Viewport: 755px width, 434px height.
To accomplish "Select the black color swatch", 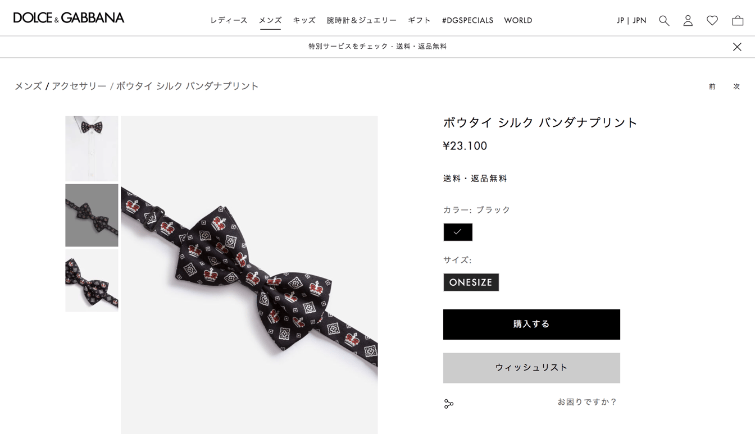I will [x=458, y=232].
